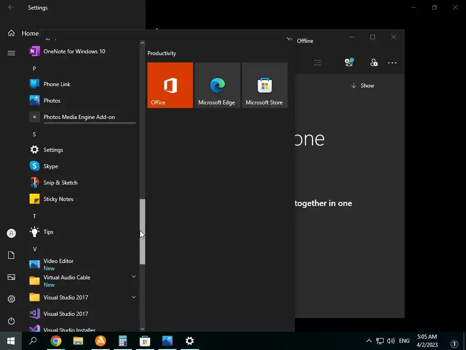Open the selection mode checklist icon

click(318, 62)
